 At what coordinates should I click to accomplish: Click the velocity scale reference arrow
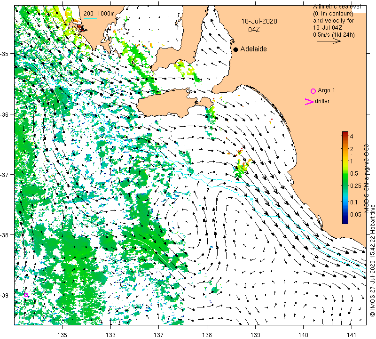coord(329,41)
